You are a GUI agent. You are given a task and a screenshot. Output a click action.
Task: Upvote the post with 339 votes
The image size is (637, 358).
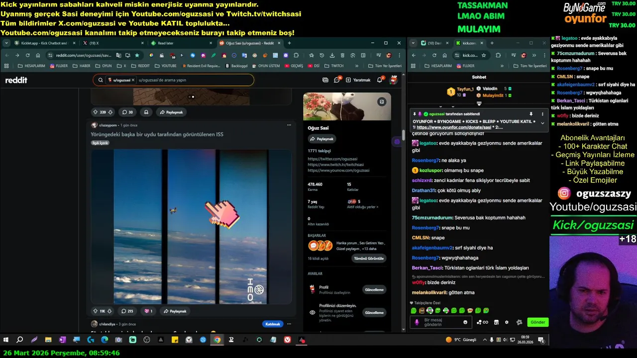click(95, 112)
